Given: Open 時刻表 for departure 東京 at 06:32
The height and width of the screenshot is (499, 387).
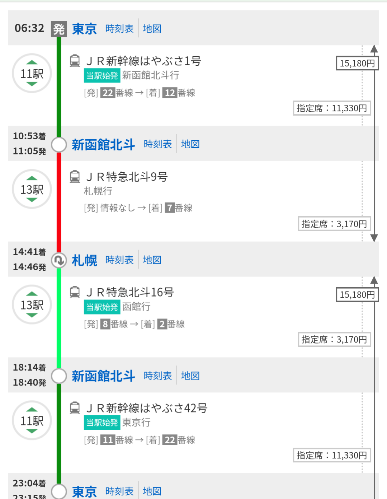Looking at the screenshot, I should [x=119, y=29].
